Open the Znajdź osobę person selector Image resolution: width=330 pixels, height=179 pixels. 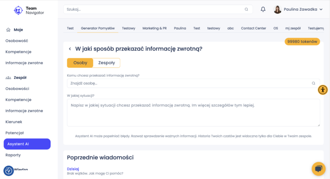(x=189, y=83)
